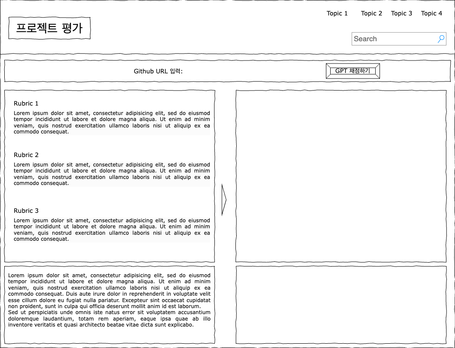Open Topic 3 in top navigation
Image resolution: width=455 pixels, height=348 pixels.
click(401, 13)
